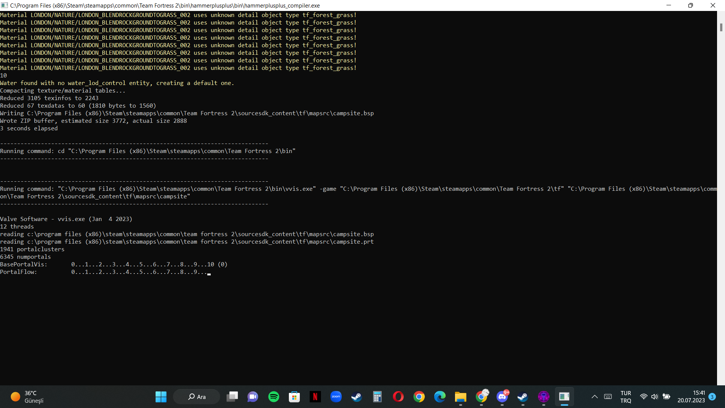Open the touch keyboard tray icon
Viewport: 725px width, 408px height.
pyautogui.click(x=608, y=397)
